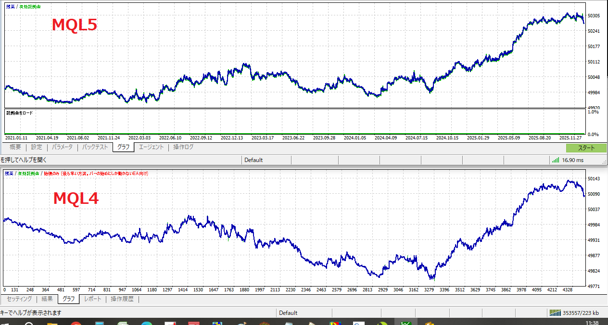Open the 操作ログ tab
The image size is (608, 325).
click(183, 147)
